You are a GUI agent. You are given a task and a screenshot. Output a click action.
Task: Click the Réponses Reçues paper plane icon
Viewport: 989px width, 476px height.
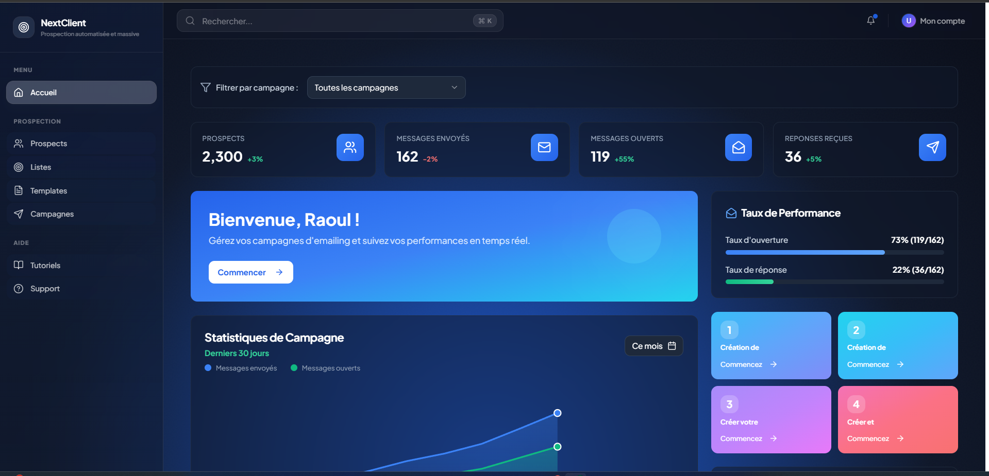point(932,148)
